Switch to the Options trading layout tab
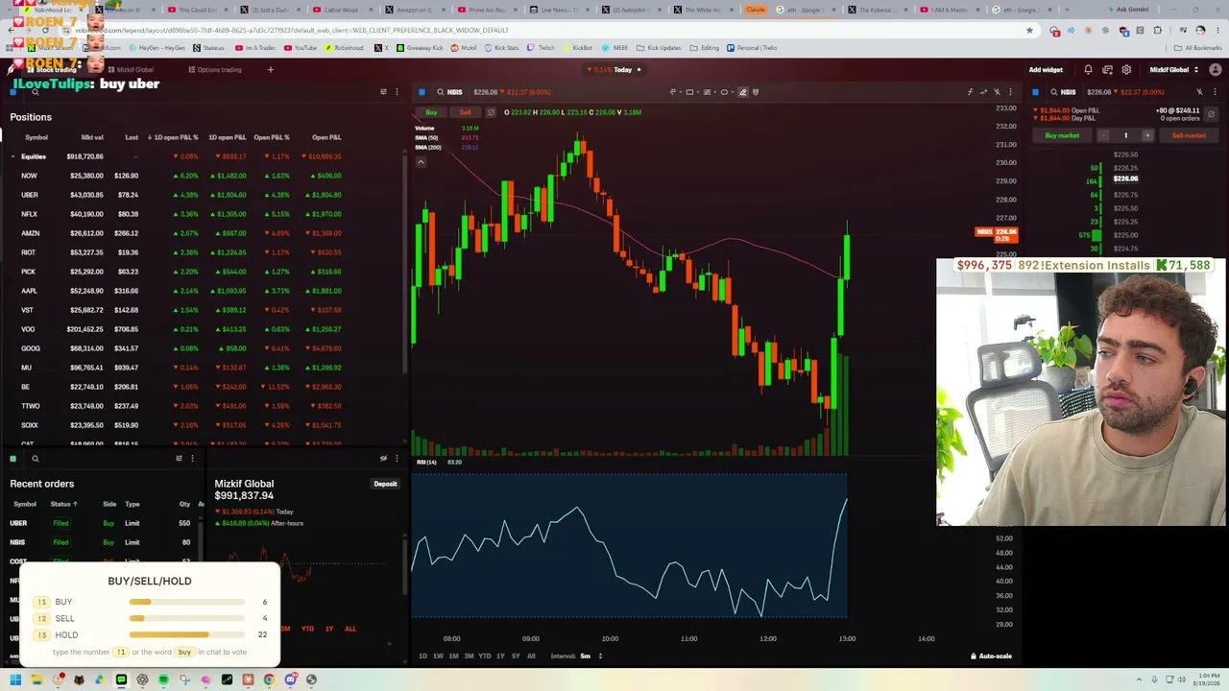 click(x=215, y=70)
